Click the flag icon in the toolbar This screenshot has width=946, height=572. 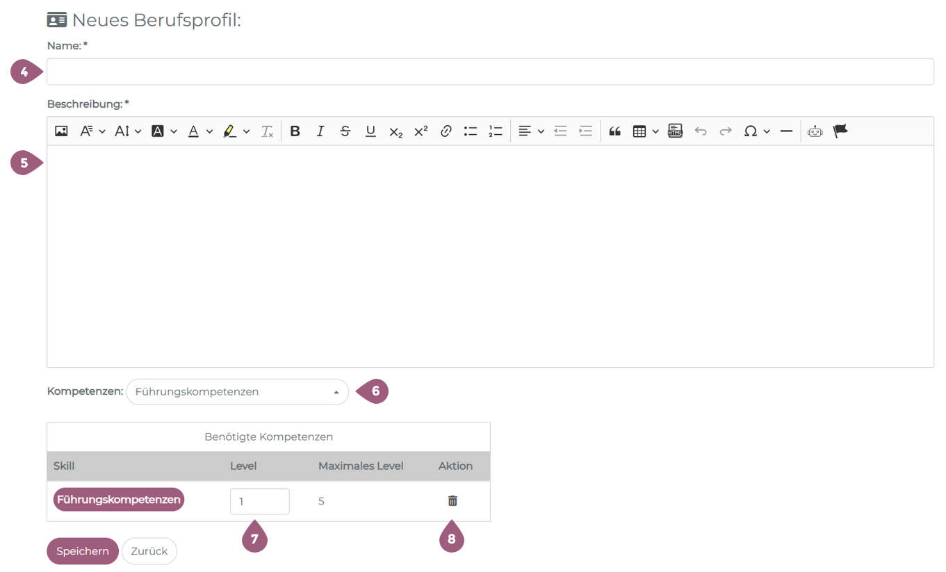(x=840, y=131)
